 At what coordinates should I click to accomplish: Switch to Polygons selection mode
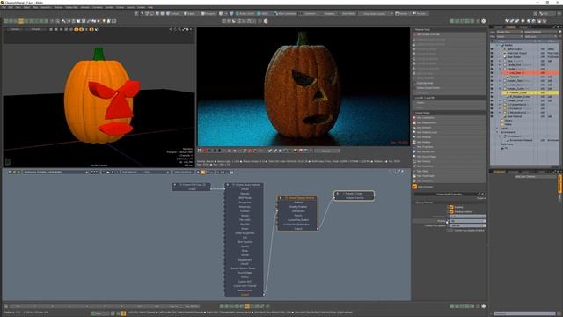click(208, 14)
